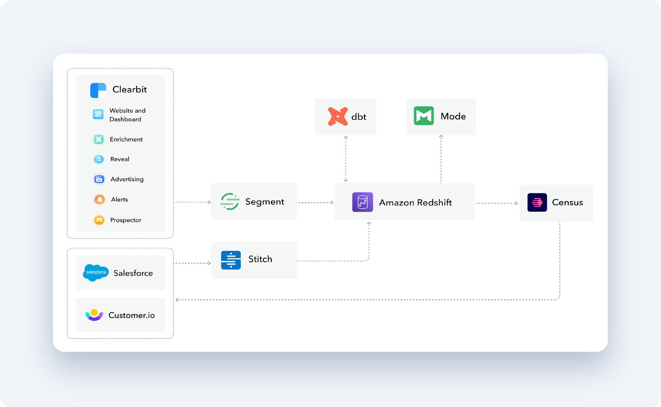Select the Segment node card
Screen dimensions: 661x407
pyautogui.click(x=254, y=201)
